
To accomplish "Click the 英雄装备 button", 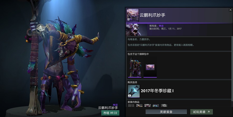I will [x=166, y=112].
